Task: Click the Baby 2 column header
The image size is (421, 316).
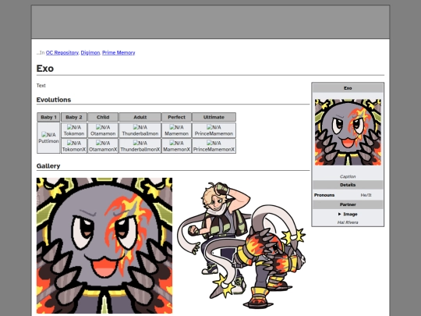Action: tap(74, 117)
